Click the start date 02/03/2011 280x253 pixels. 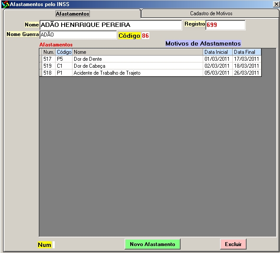click(x=217, y=66)
